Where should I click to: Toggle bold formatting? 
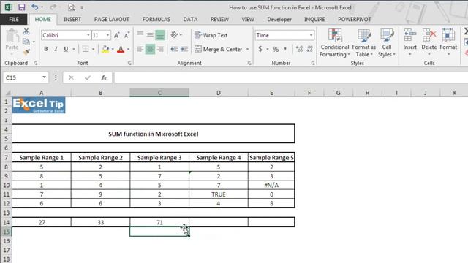tap(46, 49)
